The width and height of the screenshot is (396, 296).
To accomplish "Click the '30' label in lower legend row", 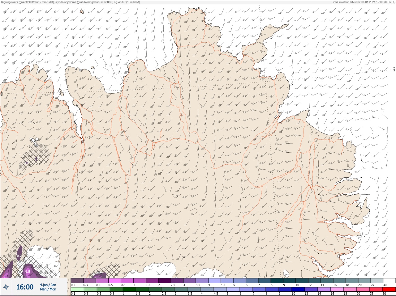I will (x=385, y=294).
